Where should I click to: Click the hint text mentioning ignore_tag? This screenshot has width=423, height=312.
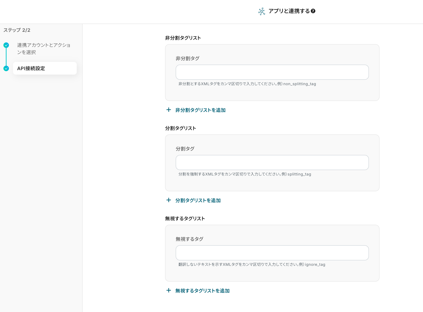[252, 264]
